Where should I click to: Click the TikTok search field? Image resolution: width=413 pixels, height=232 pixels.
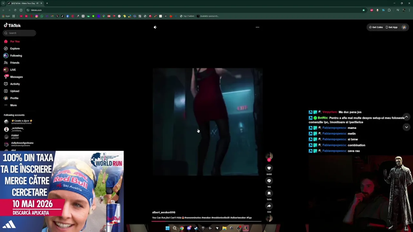point(20,33)
